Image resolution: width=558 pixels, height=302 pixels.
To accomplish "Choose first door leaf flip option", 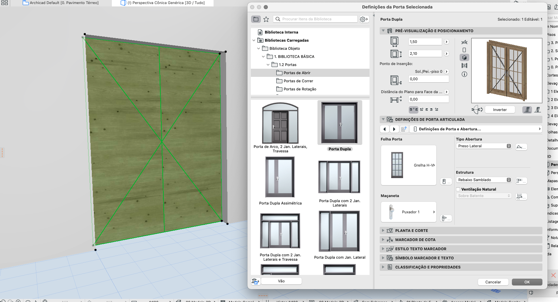I will coord(527,110).
